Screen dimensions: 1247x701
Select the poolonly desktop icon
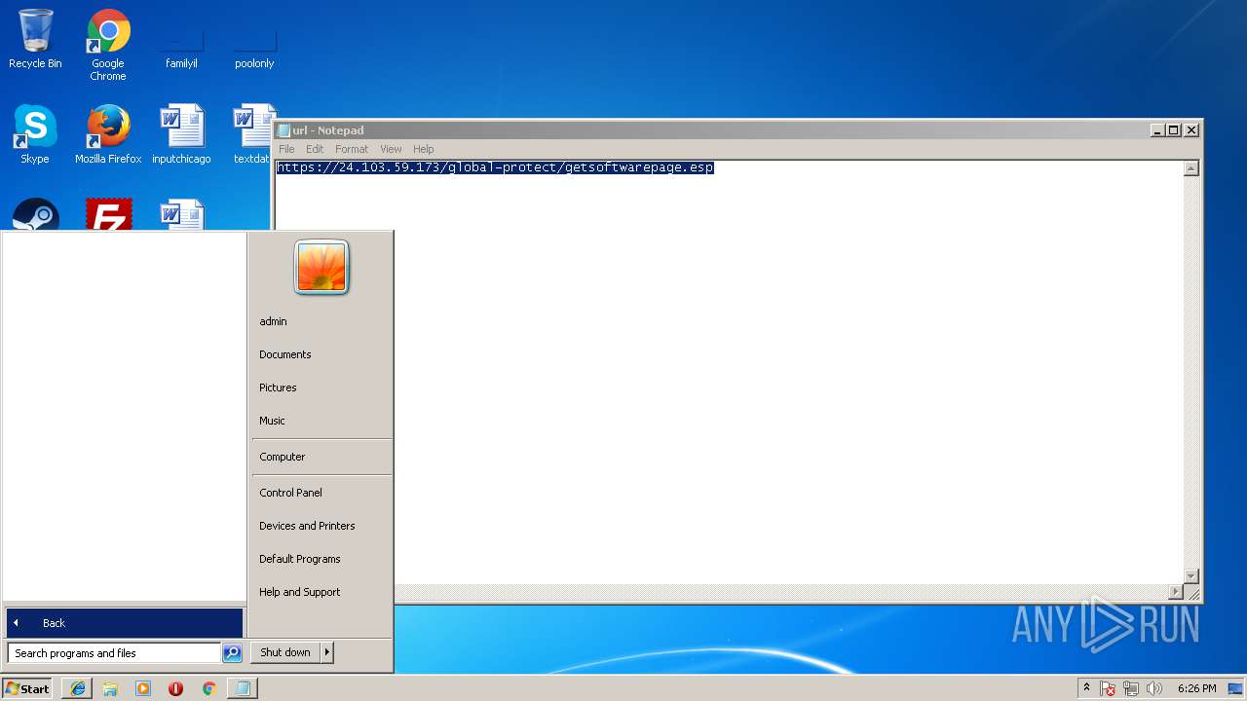[254, 49]
